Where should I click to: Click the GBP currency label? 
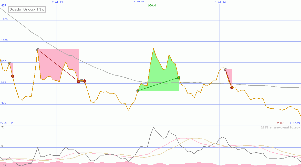click(4, 5)
